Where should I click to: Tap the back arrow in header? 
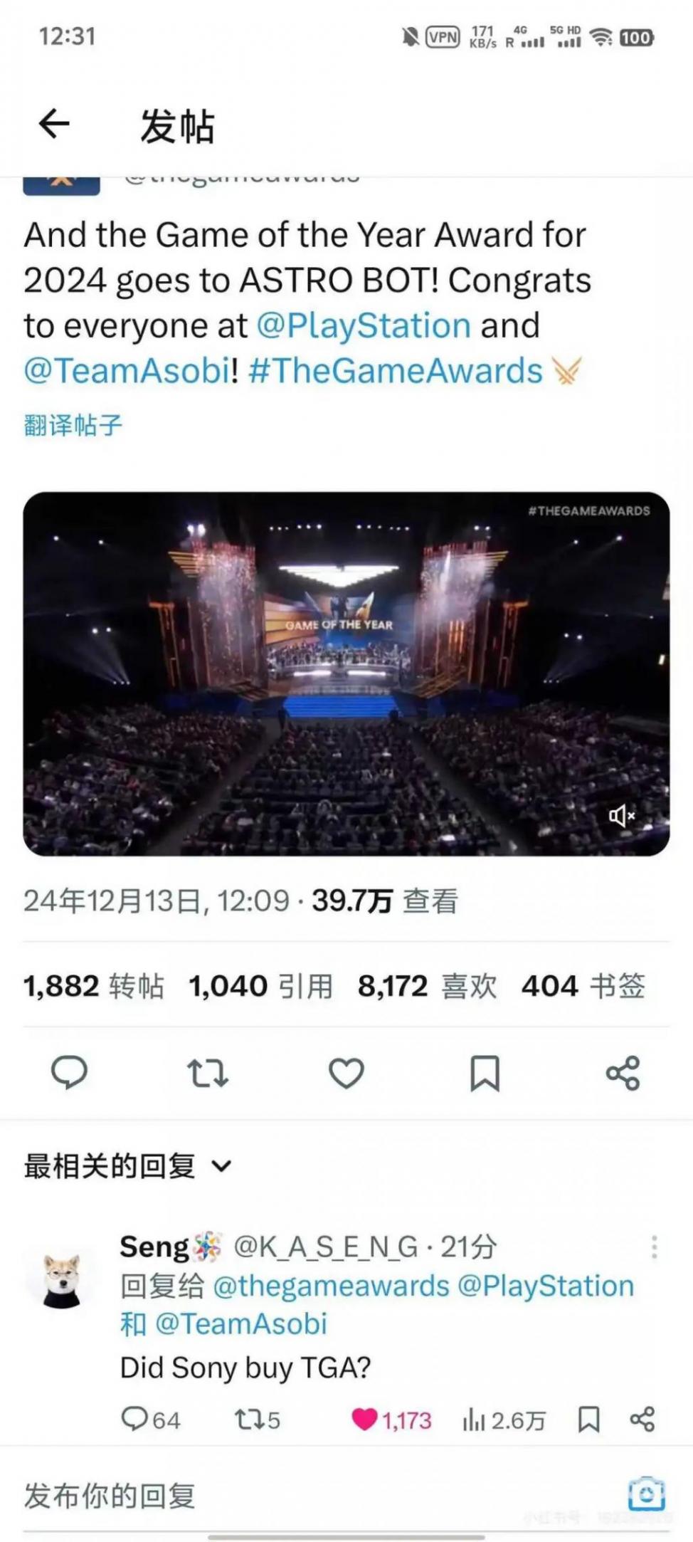54,125
